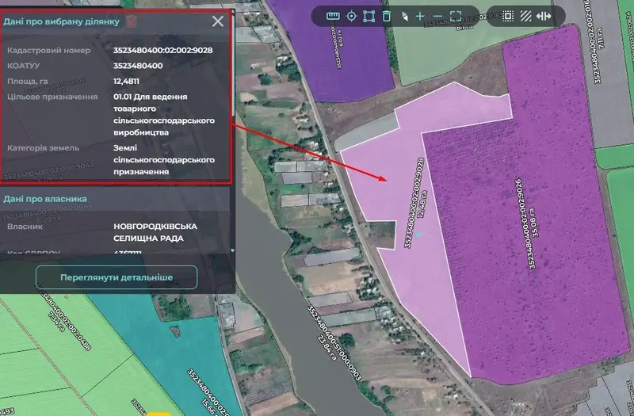Click the Кадастровий номер label
The width and height of the screenshot is (634, 416).
point(49,51)
